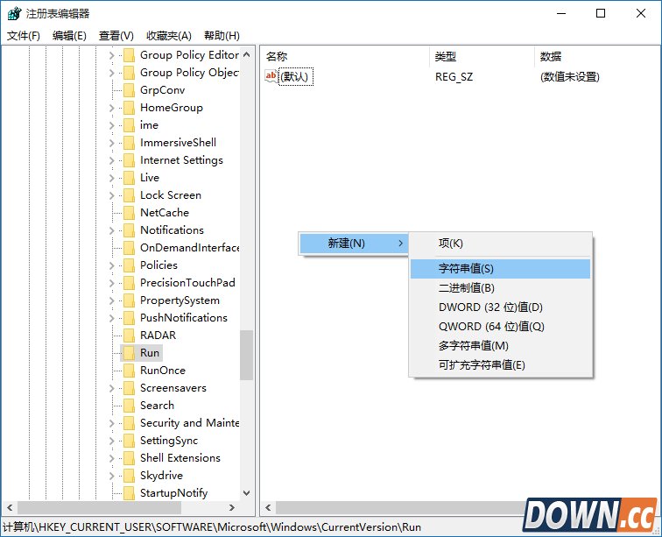Open the 查看(V) menu
Image resolution: width=662 pixels, height=537 pixels.
pos(116,36)
